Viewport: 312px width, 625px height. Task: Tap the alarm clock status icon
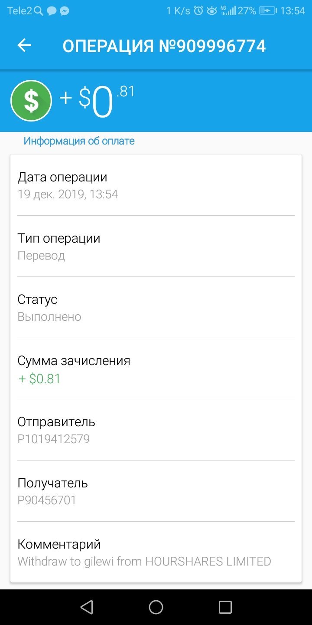click(198, 11)
